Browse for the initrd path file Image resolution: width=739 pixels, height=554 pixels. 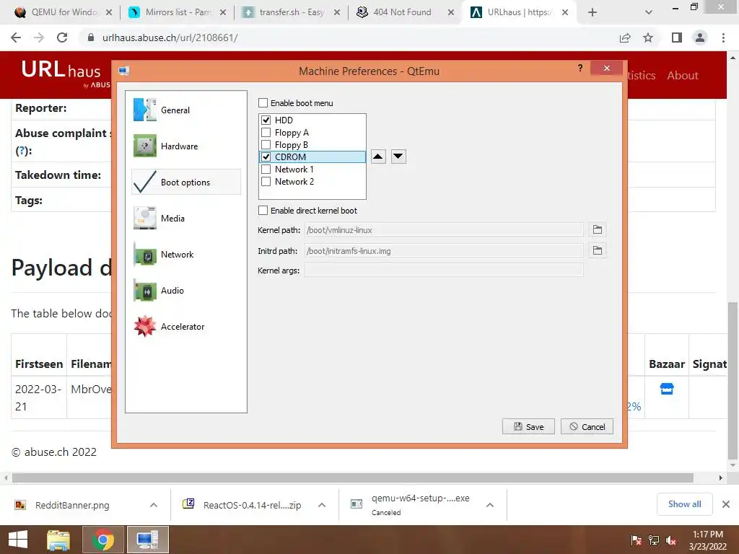coord(597,250)
